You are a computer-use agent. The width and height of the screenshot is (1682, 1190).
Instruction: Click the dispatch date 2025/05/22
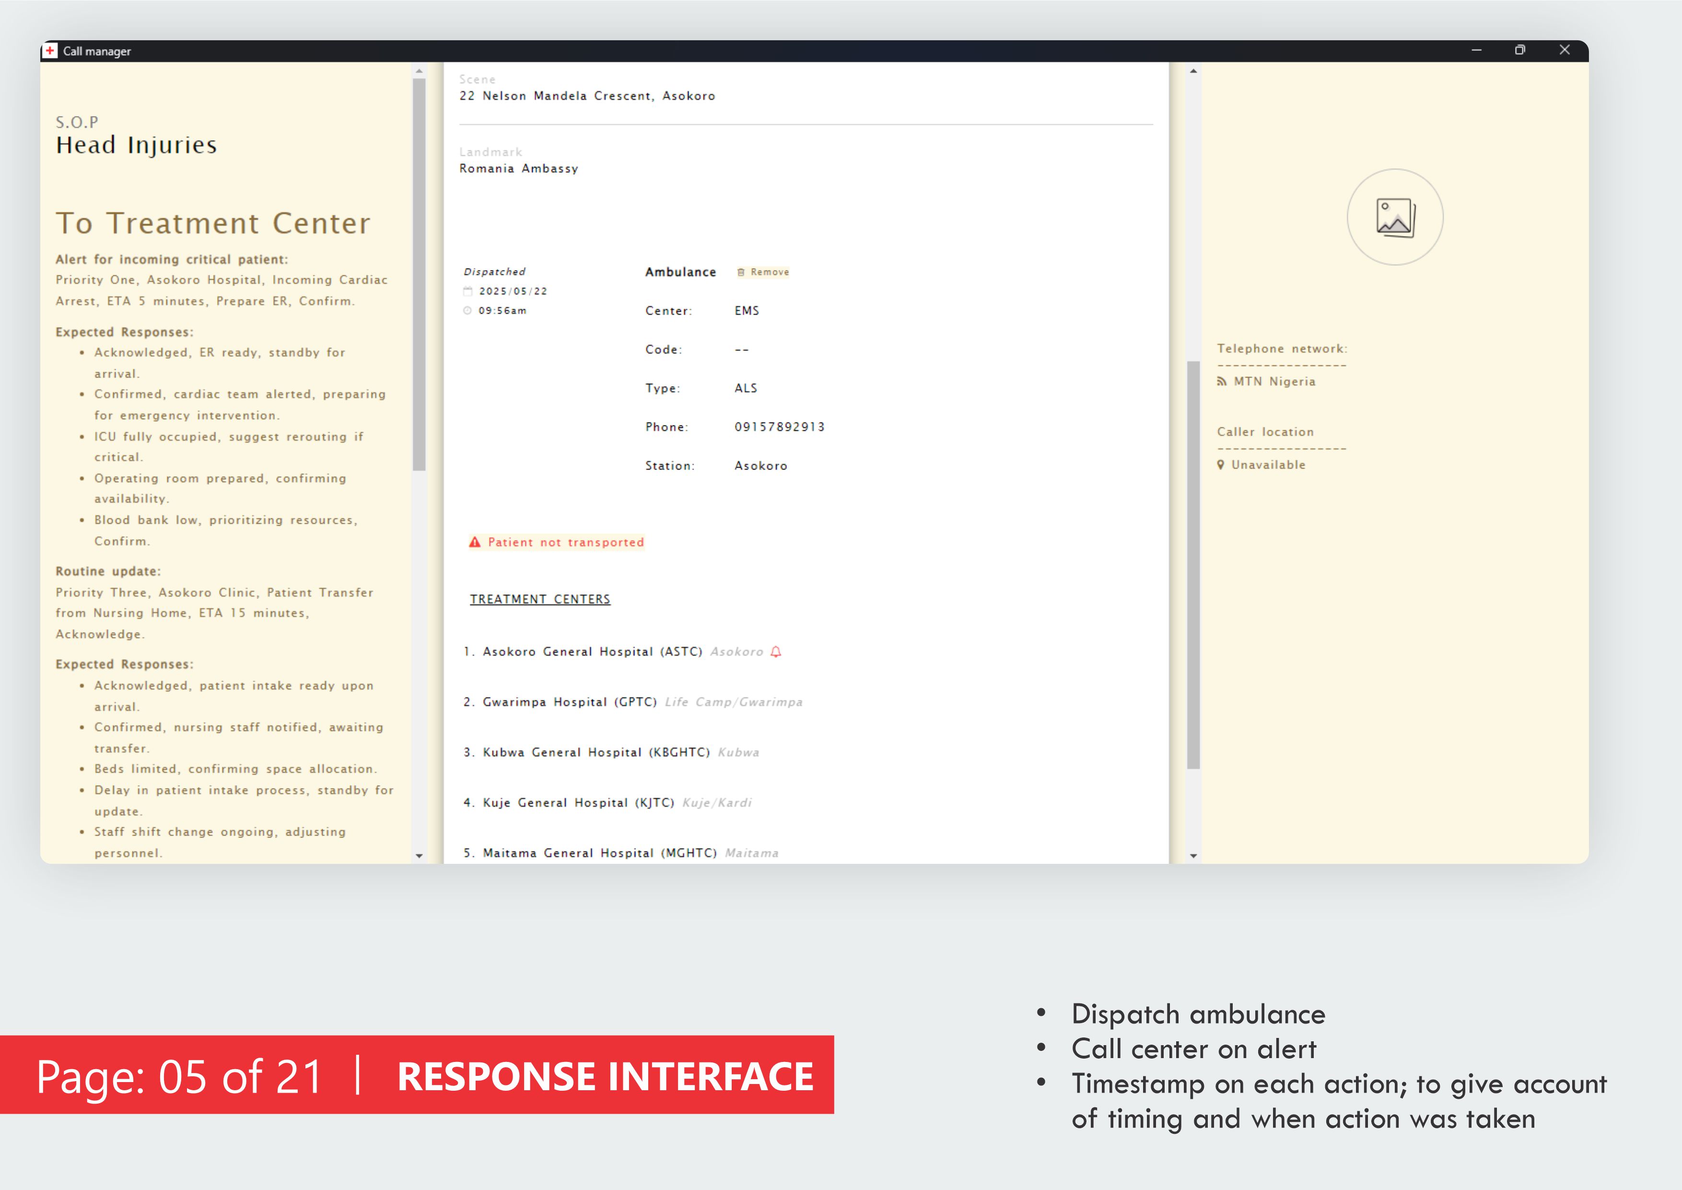tap(513, 291)
